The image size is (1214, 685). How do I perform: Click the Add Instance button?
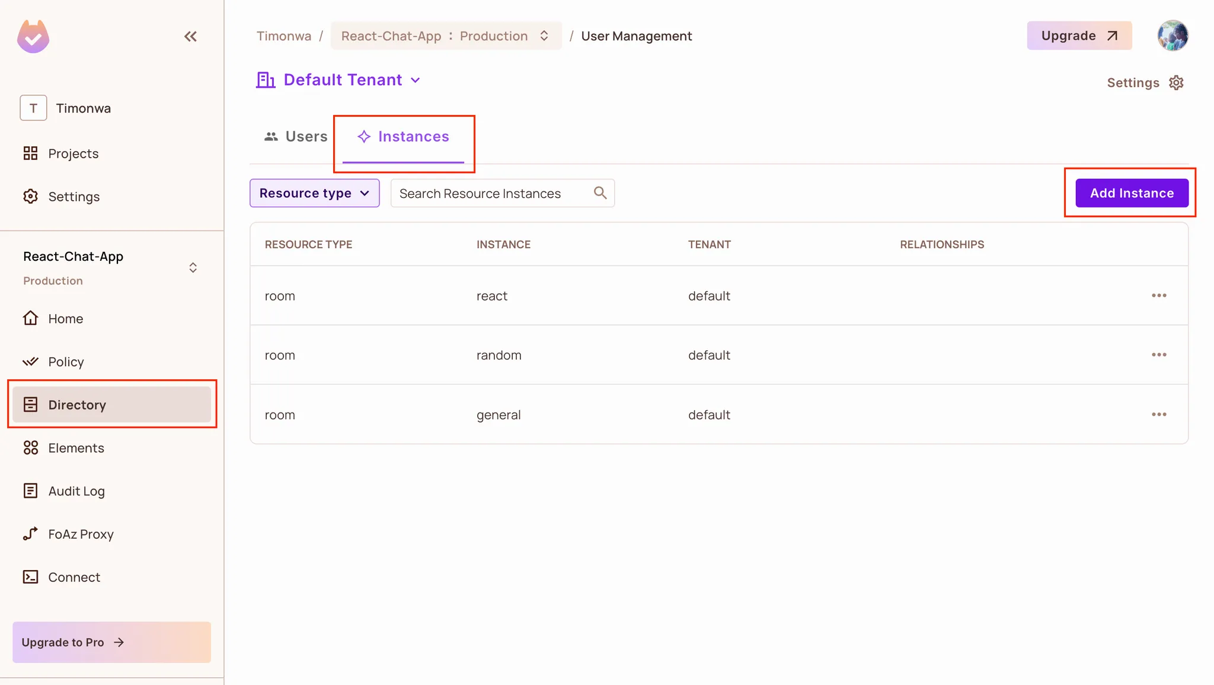(1132, 193)
